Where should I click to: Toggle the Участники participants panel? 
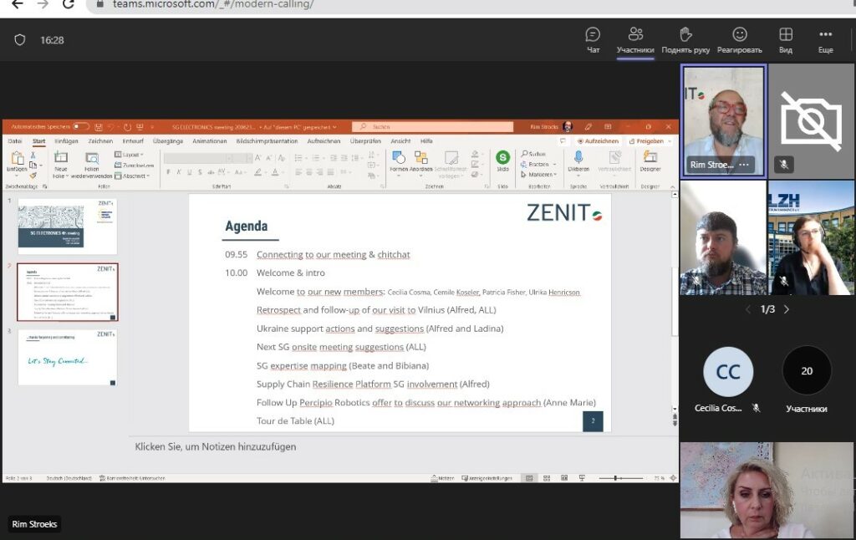[635, 39]
